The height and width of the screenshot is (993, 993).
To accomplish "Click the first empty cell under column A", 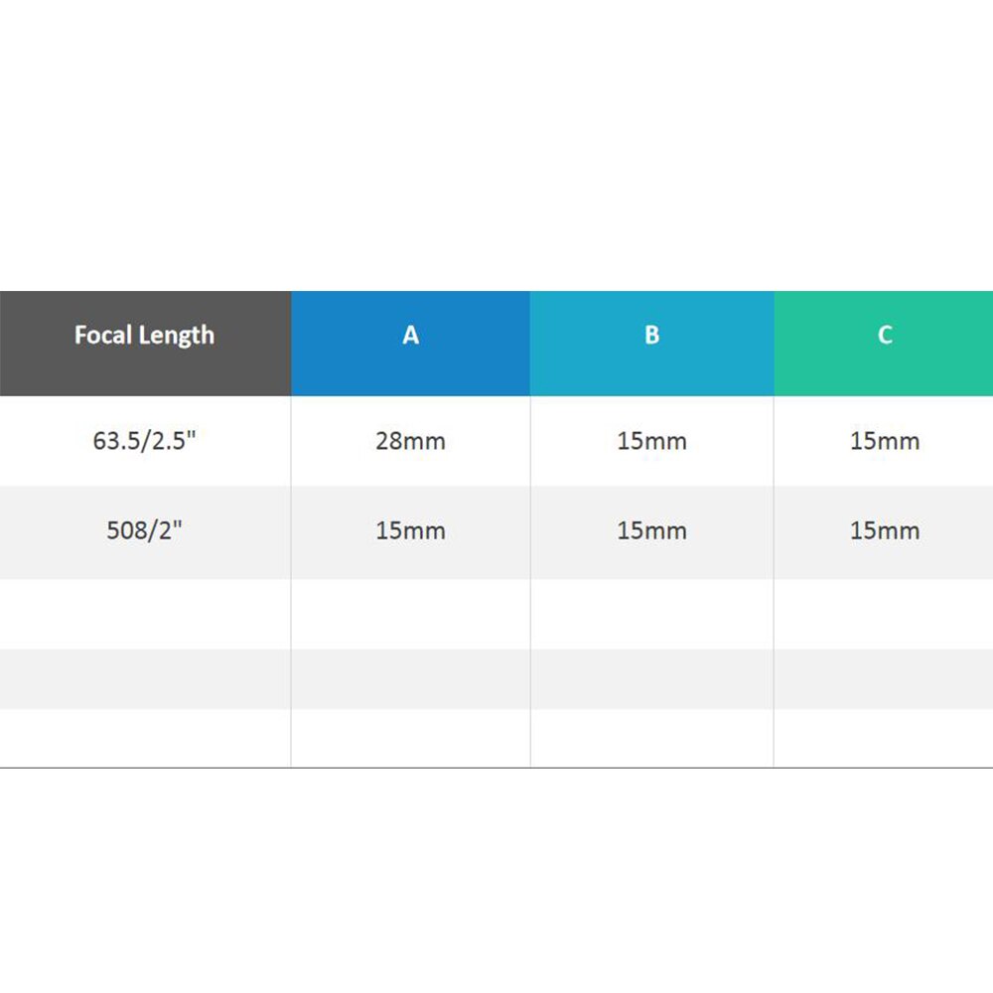I will (410, 614).
